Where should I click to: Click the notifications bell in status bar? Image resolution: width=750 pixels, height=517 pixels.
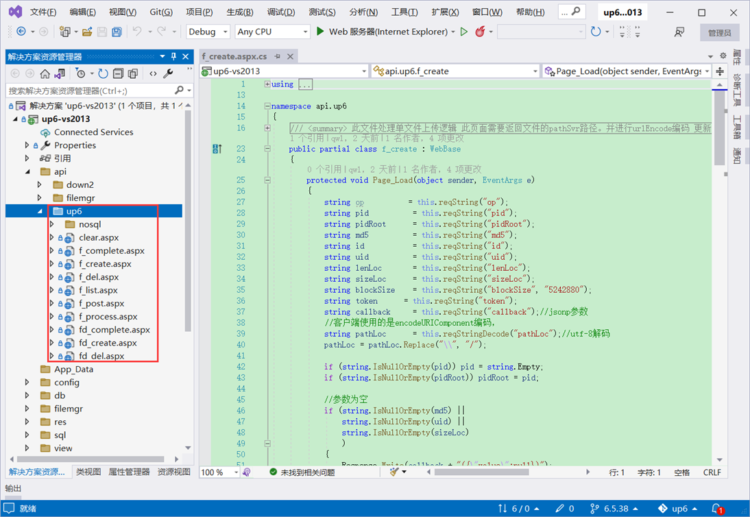click(717, 508)
